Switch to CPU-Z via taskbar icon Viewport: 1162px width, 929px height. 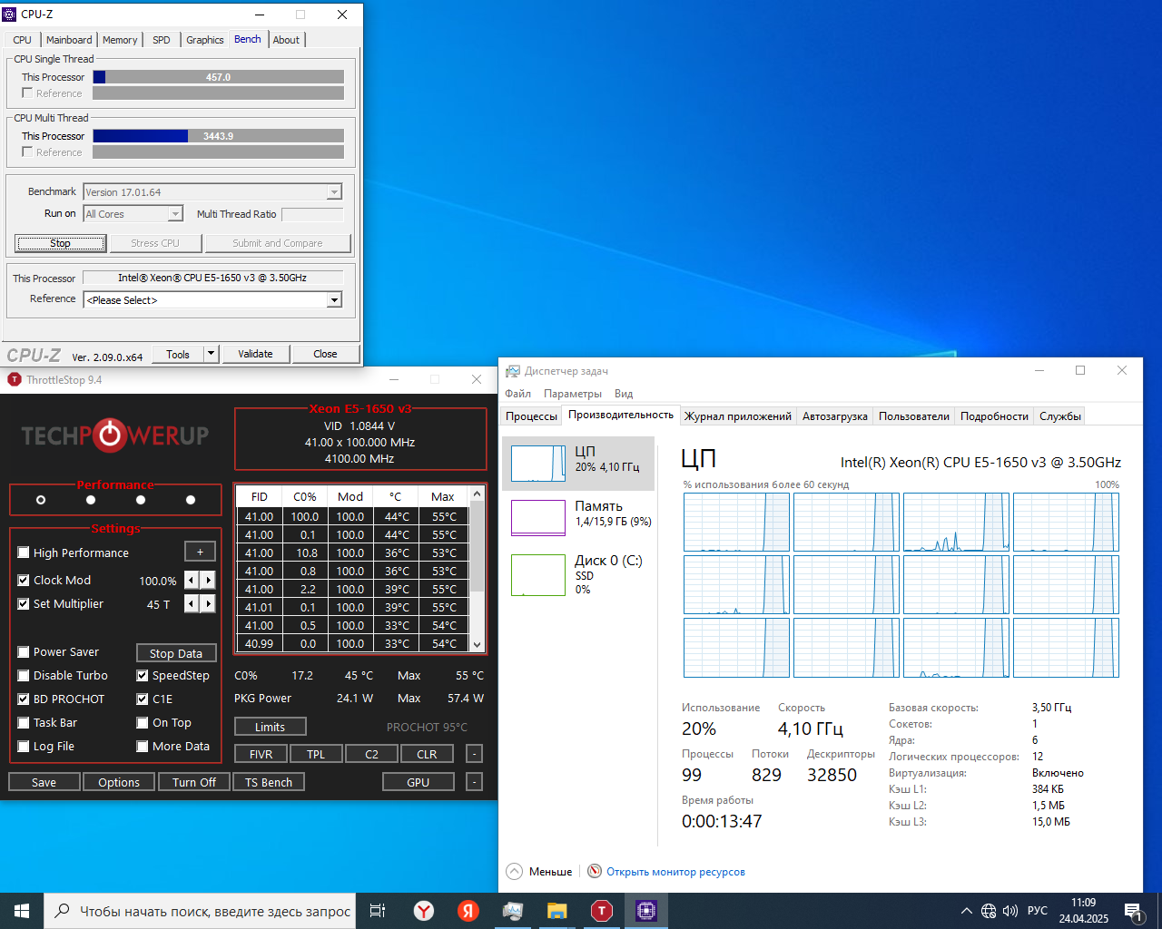coord(646,911)
